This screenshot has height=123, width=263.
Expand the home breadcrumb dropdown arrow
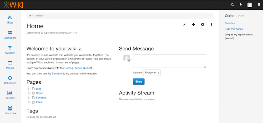point(33,16)
